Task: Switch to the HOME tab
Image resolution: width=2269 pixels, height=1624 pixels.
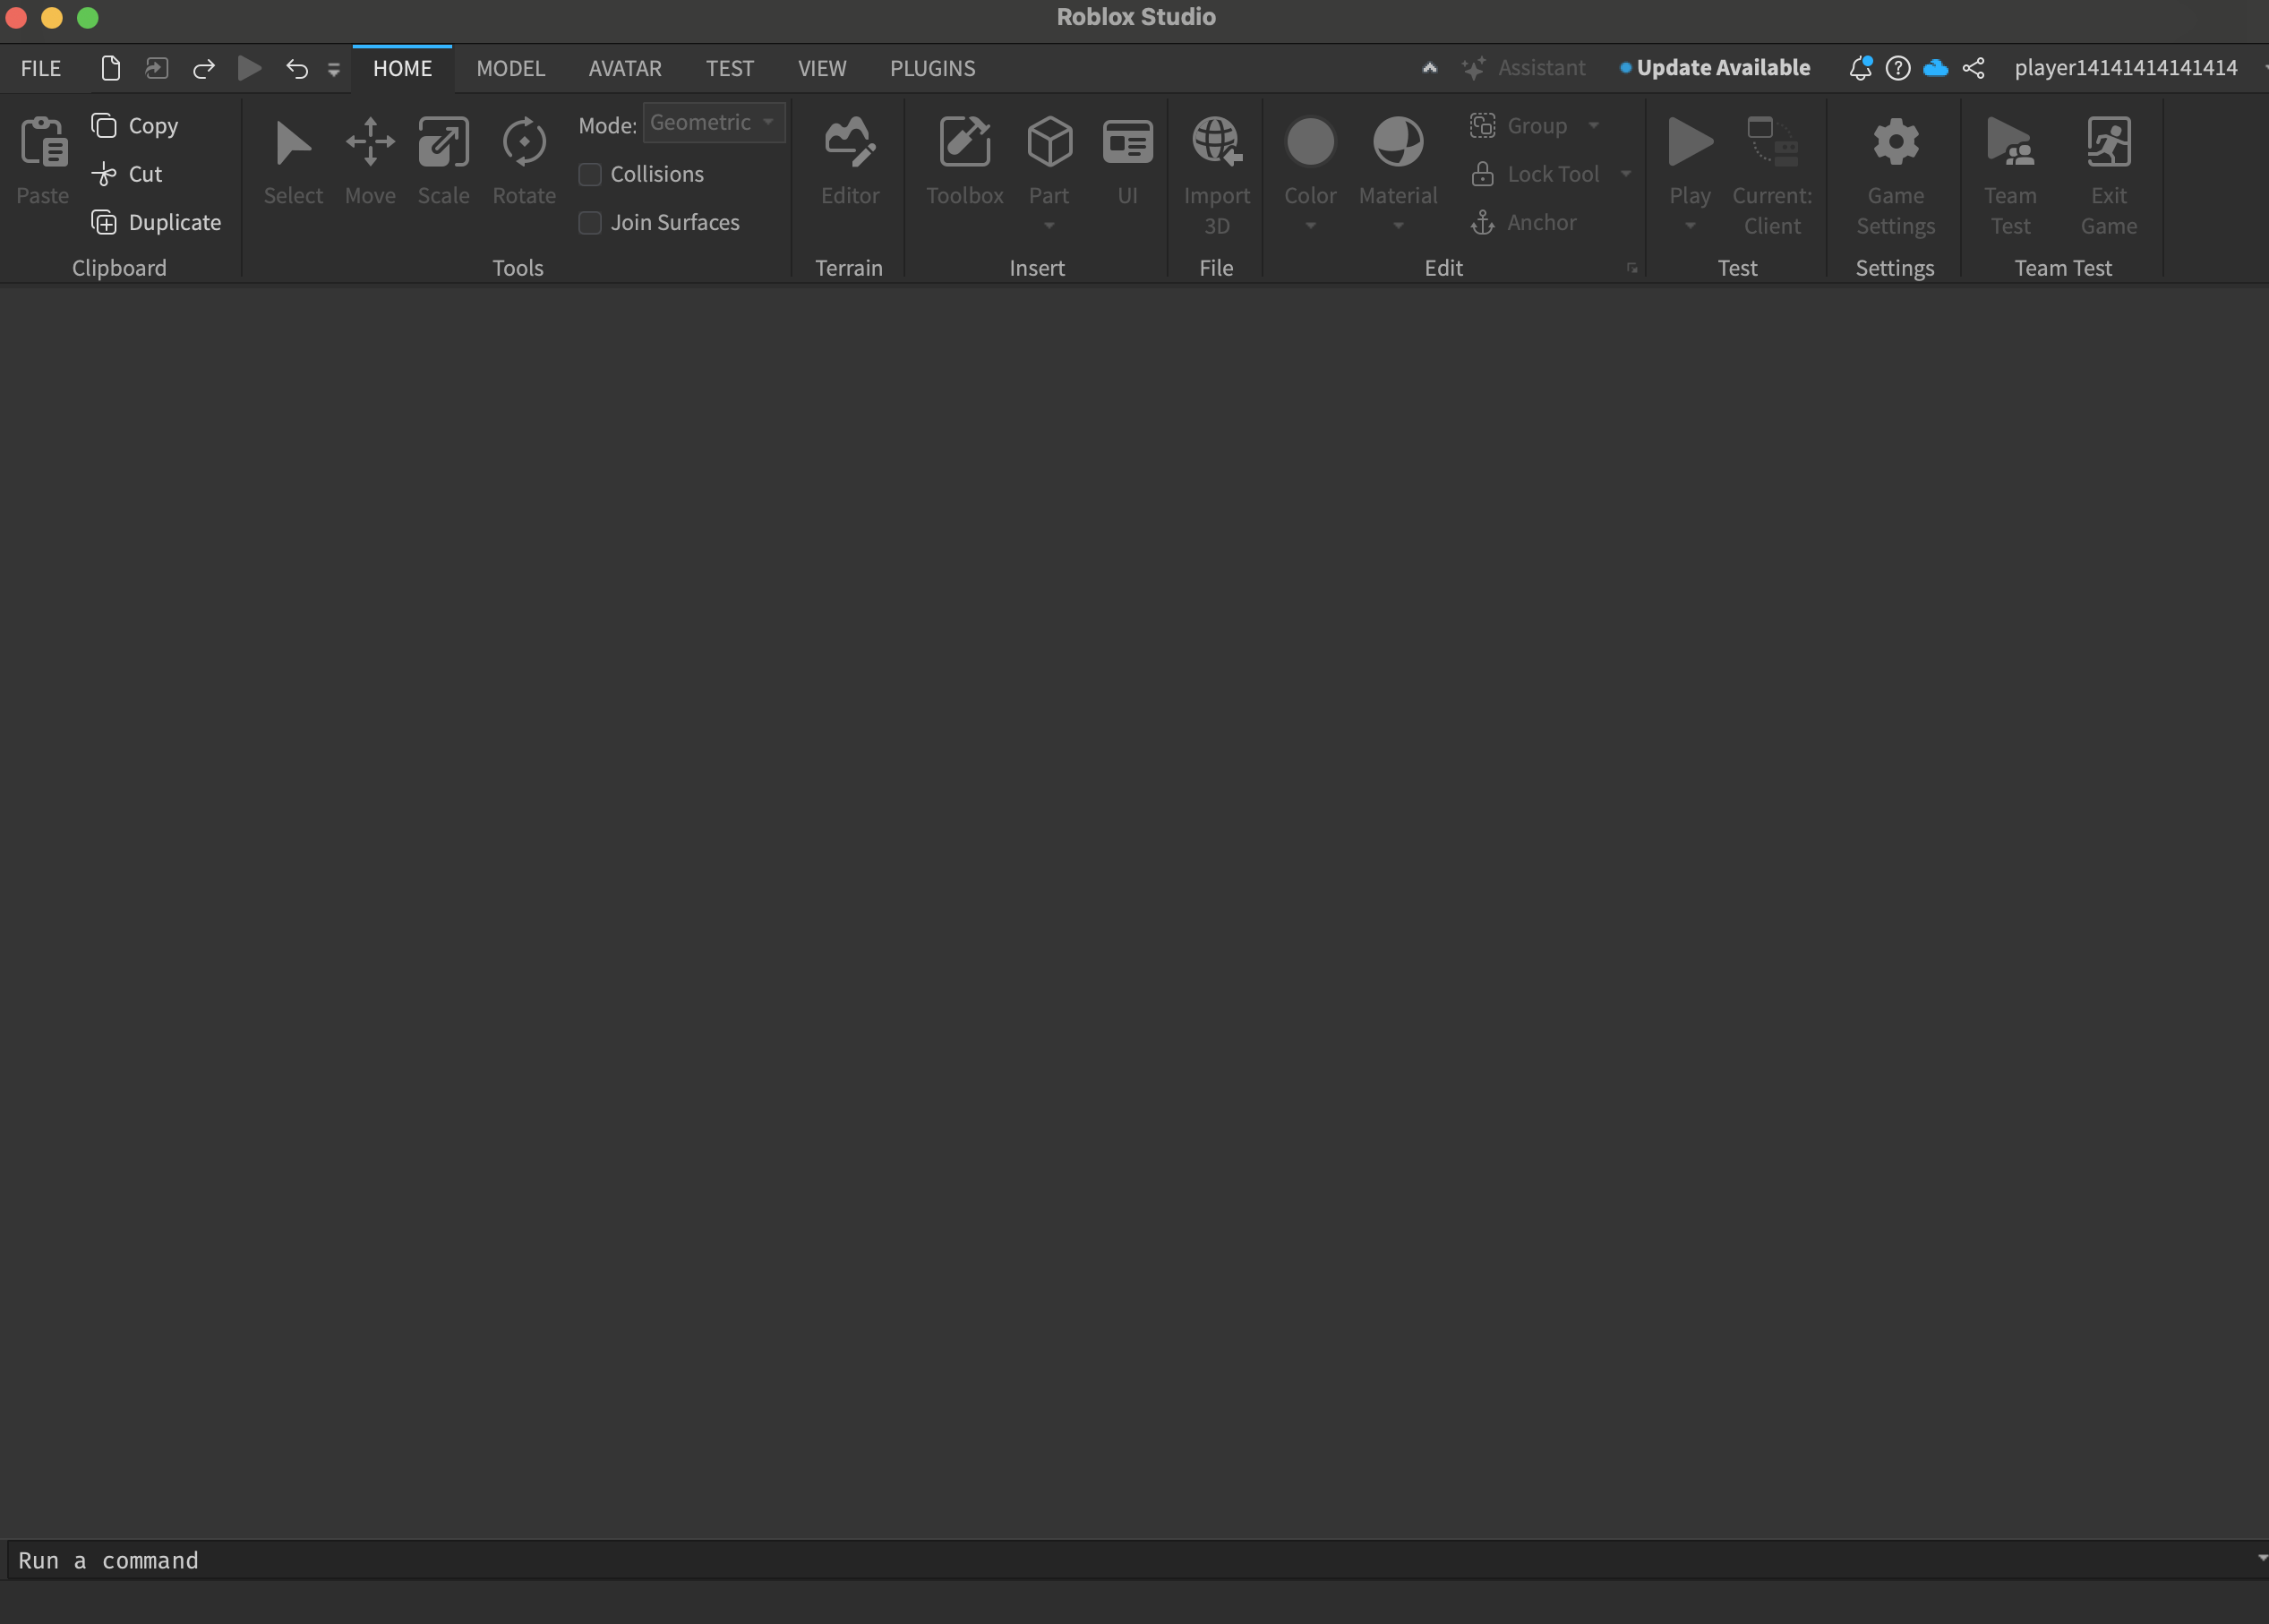Action: coord(402,68)
